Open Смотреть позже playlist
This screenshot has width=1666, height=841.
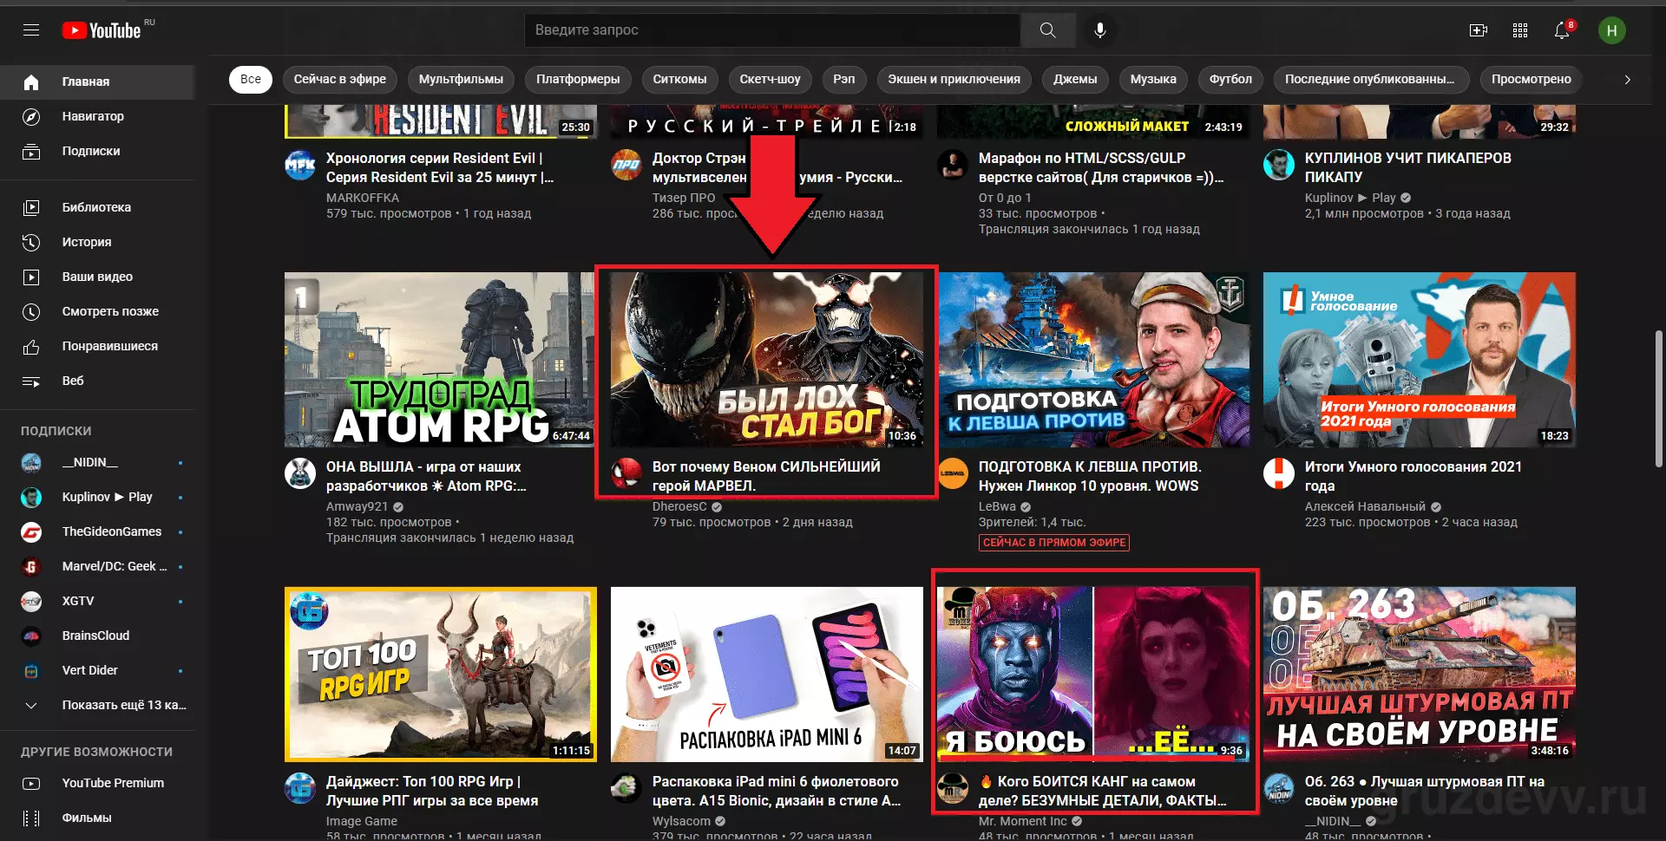[x=97, y=311]
